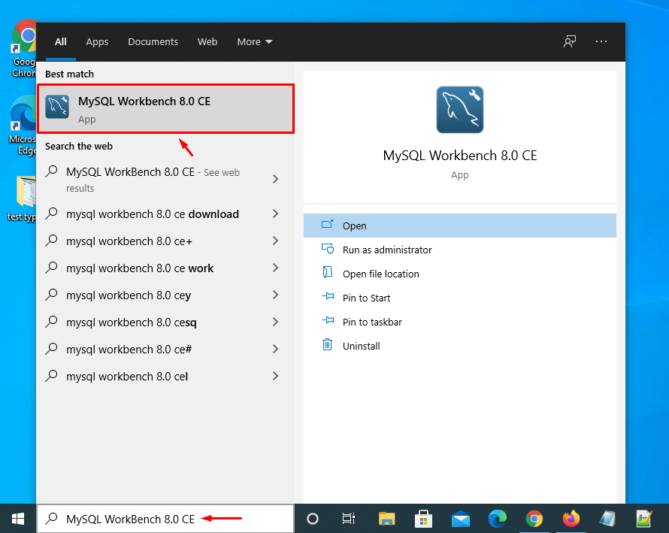
Task: Open the green Notepad++ icon on taskbar
Action: [644, 519]
